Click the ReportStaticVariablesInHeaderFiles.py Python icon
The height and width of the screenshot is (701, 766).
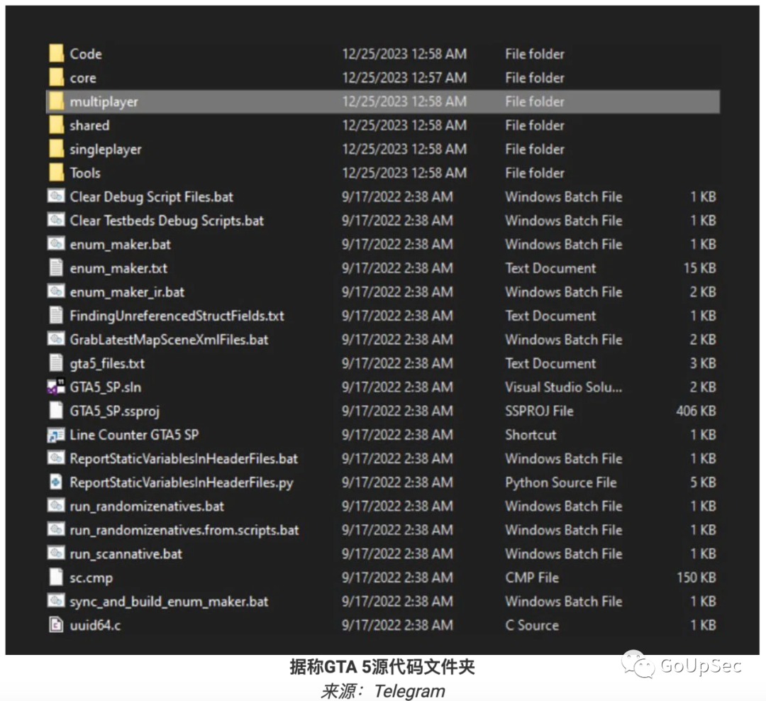[x=56, y=482]
